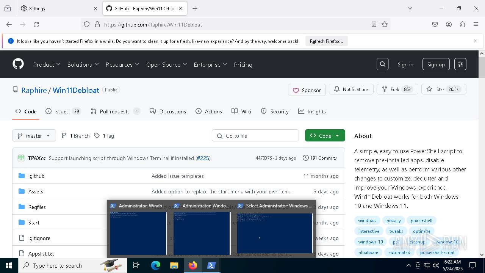Bookmark this page with the star icon

[x=385, y=25]
